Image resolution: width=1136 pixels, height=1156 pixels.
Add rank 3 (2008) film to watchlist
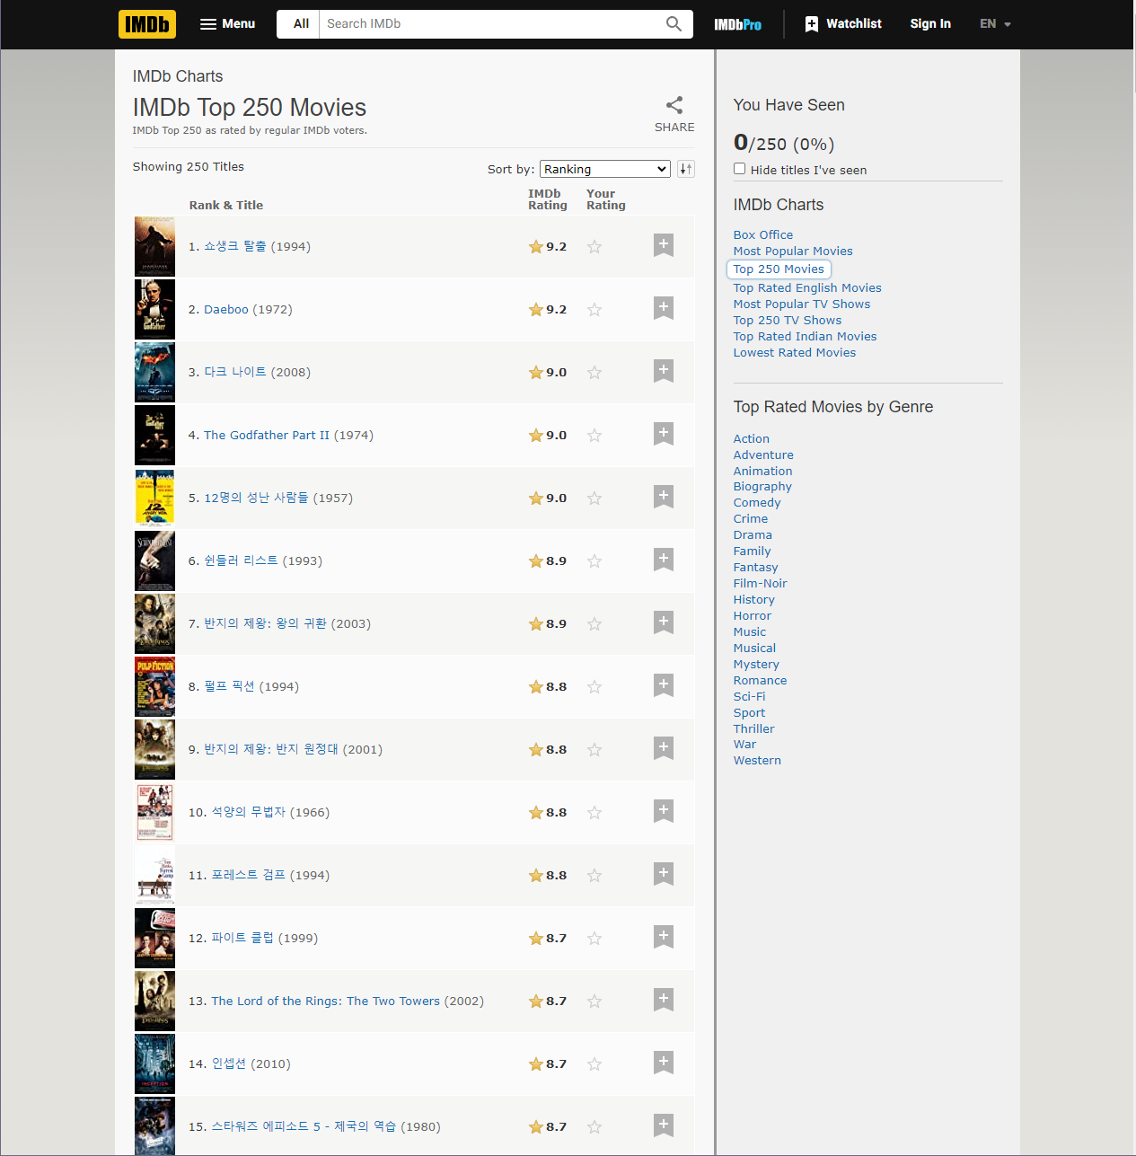point(664,371)
